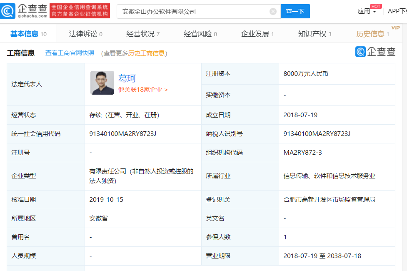The width and height of the screenshot is (407, 271).
Task: Open the 法律诉讼 tab
Action: coord(83,34)
